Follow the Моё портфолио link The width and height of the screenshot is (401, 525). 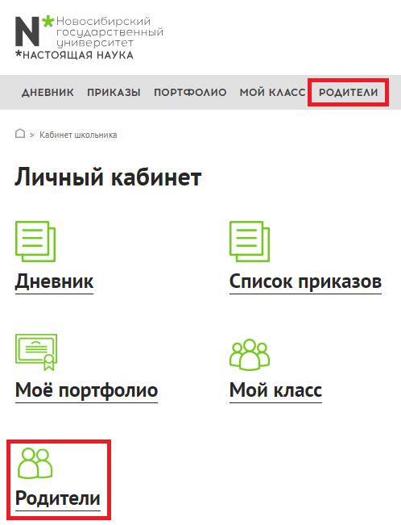click(86, 391)
